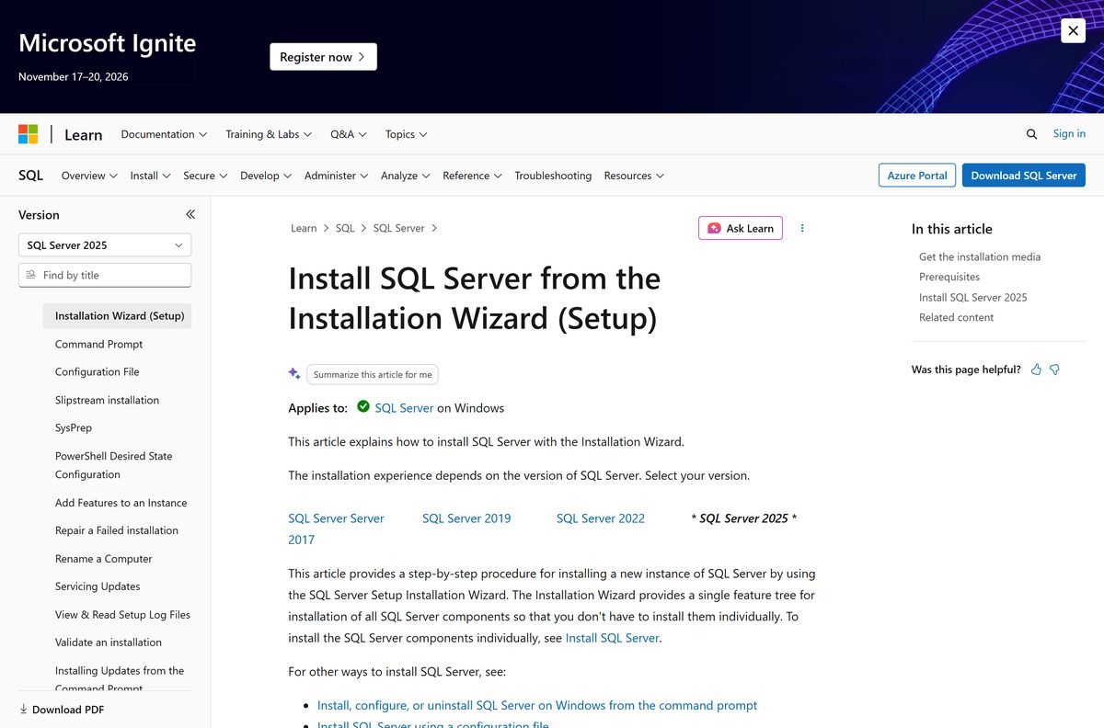
Task: Open View & Read Setup Log Files
Action: click(122, 615)
